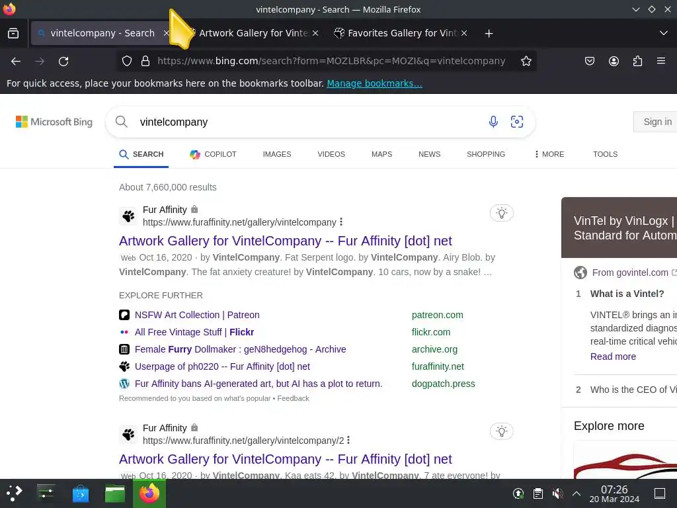
Task: Open the Extensions puzzle icon
Action: point(637,62)
